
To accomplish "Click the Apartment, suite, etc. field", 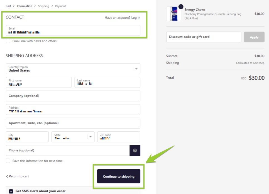I will point(73,123).
